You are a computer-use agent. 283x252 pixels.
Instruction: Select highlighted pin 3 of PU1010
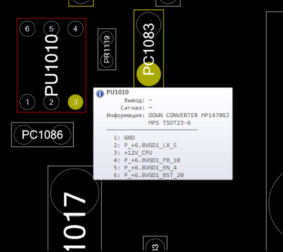point(75,102)
